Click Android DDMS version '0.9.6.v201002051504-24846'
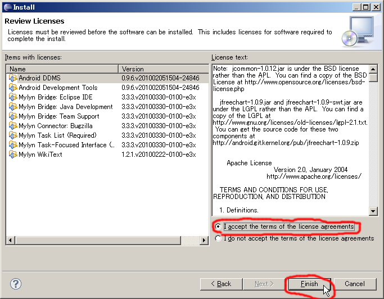The height and width of the screenshot is (299, 384). [160, 78]
